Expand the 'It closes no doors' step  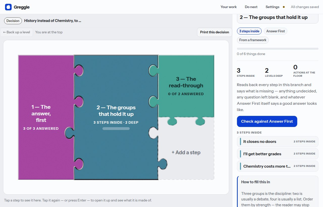pos(278,141)
